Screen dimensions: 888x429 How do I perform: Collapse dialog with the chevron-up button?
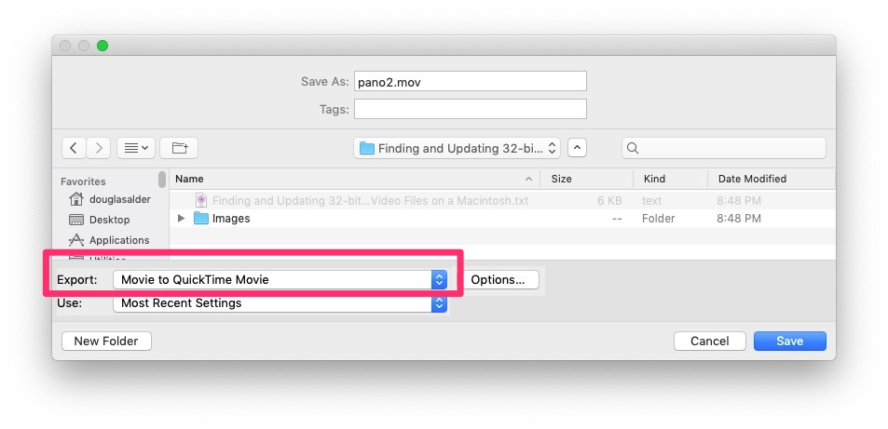(578, 148)
